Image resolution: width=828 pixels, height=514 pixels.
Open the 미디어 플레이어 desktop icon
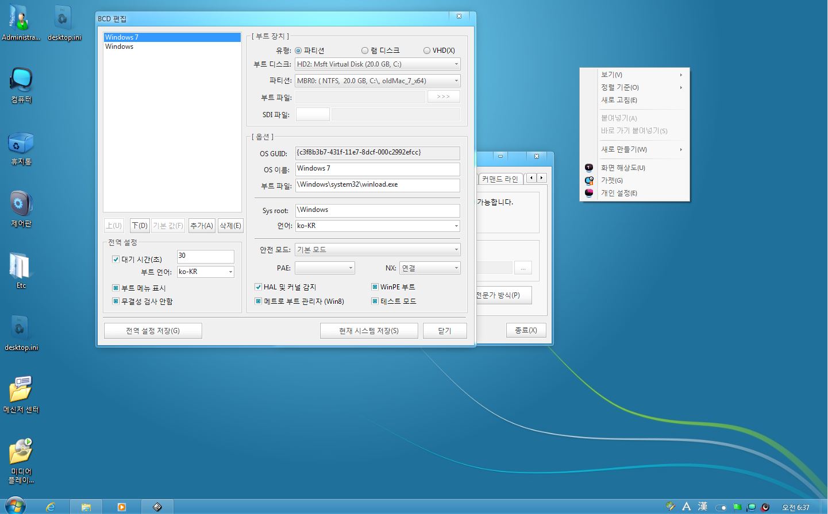(21, 461)
